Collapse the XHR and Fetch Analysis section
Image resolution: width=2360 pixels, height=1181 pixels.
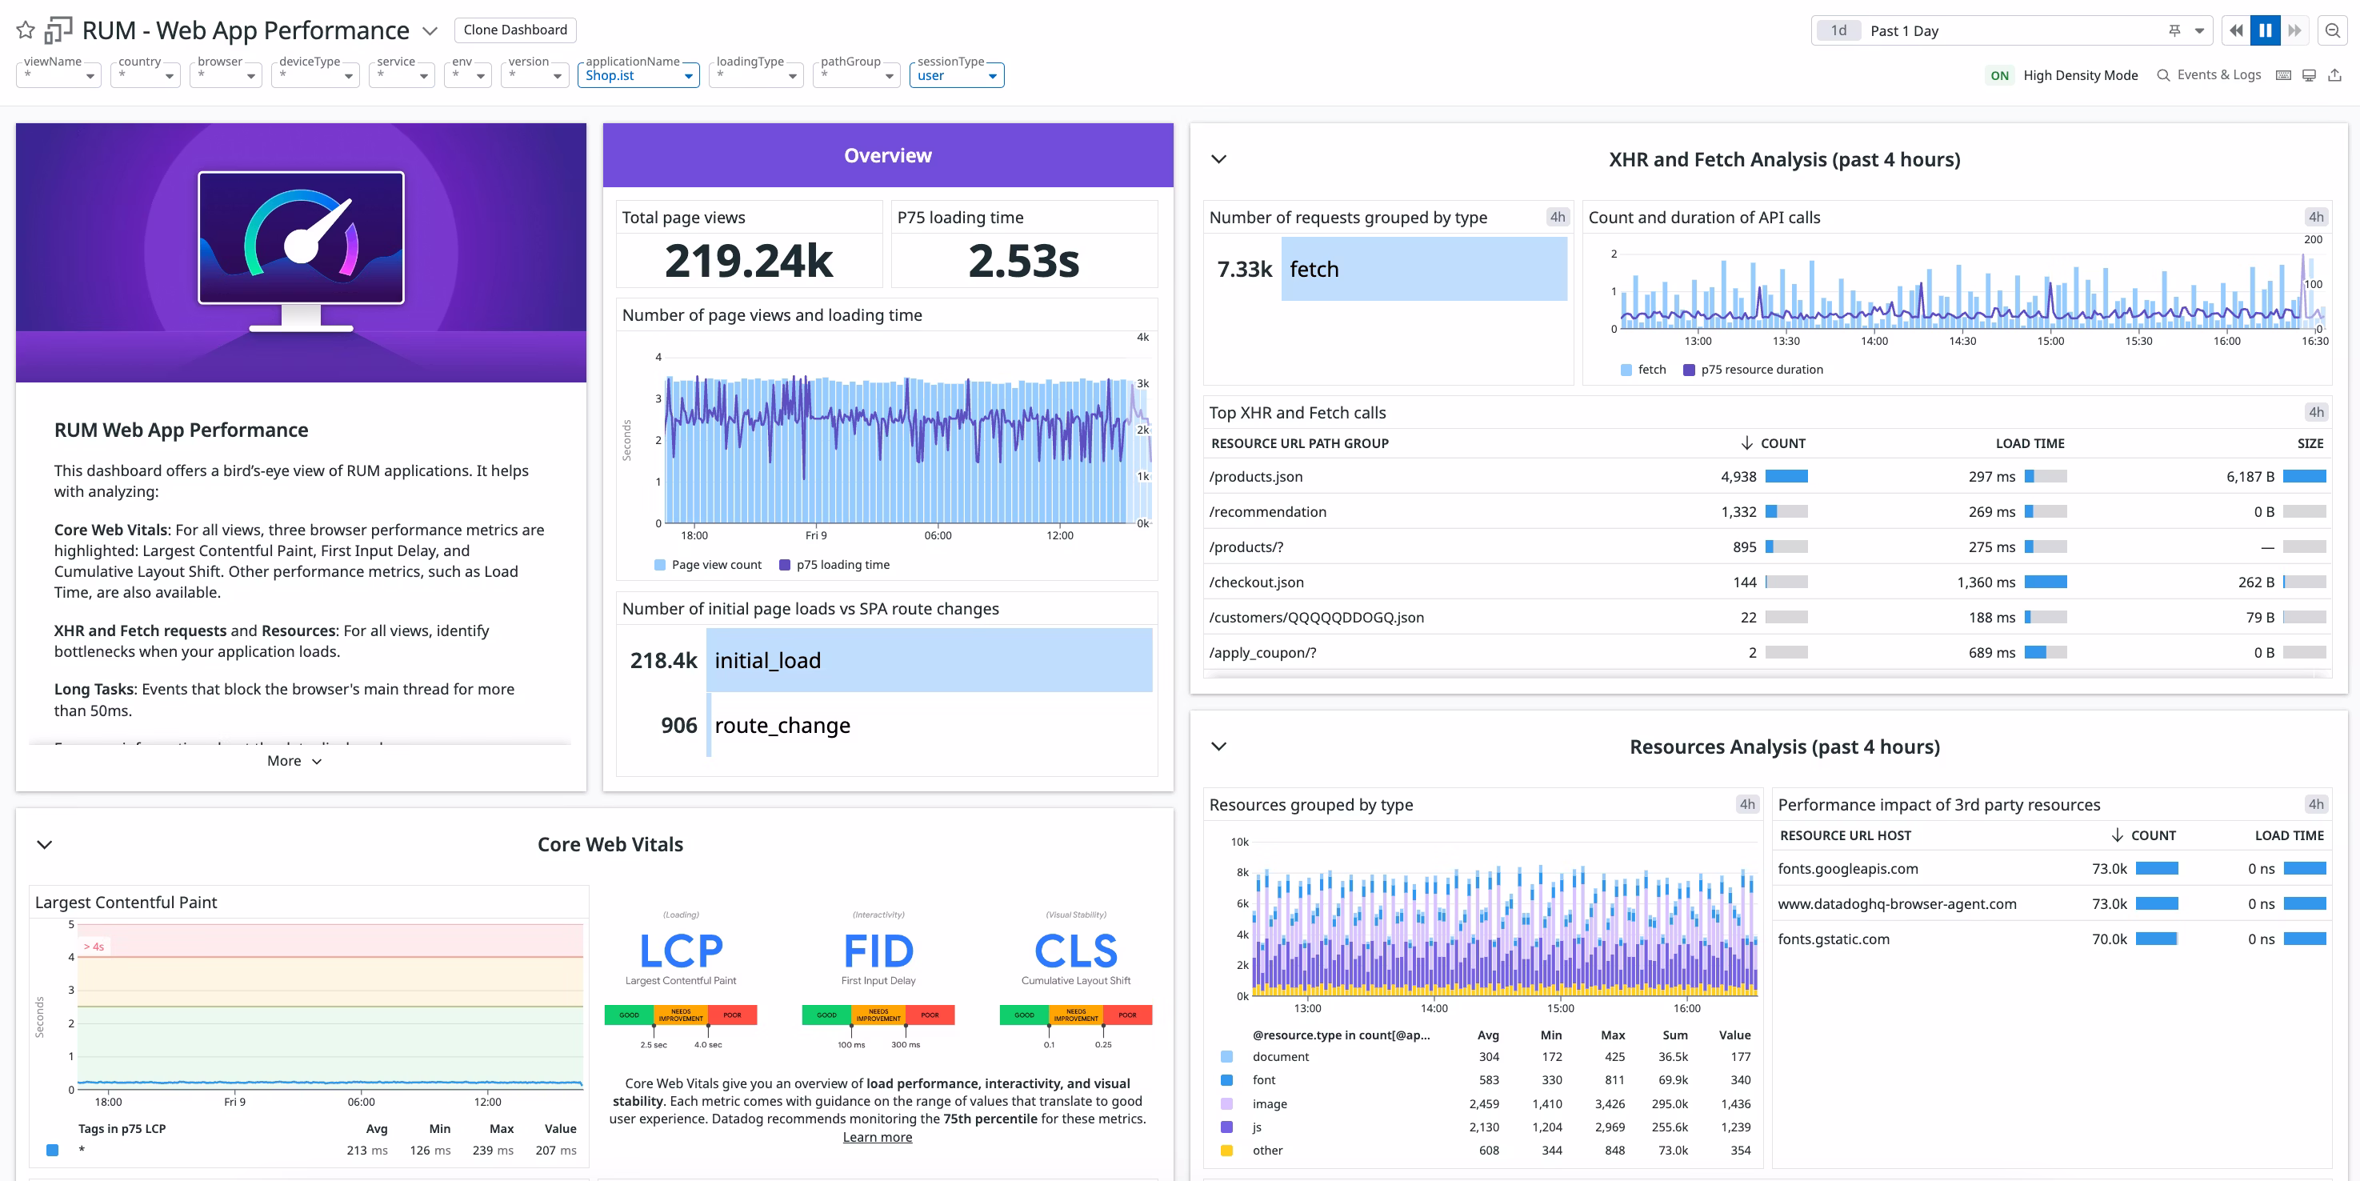point(1218,158)
